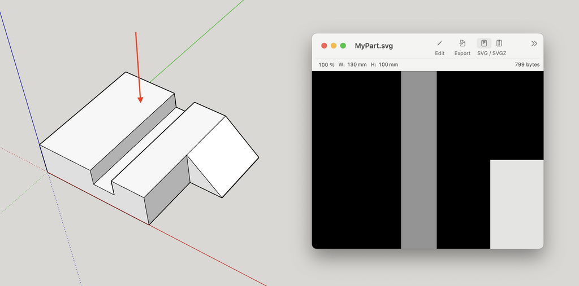Screen dimensions: 579x286
Task: Click the MyPart.svg window title
Action: tap(374, 46)
